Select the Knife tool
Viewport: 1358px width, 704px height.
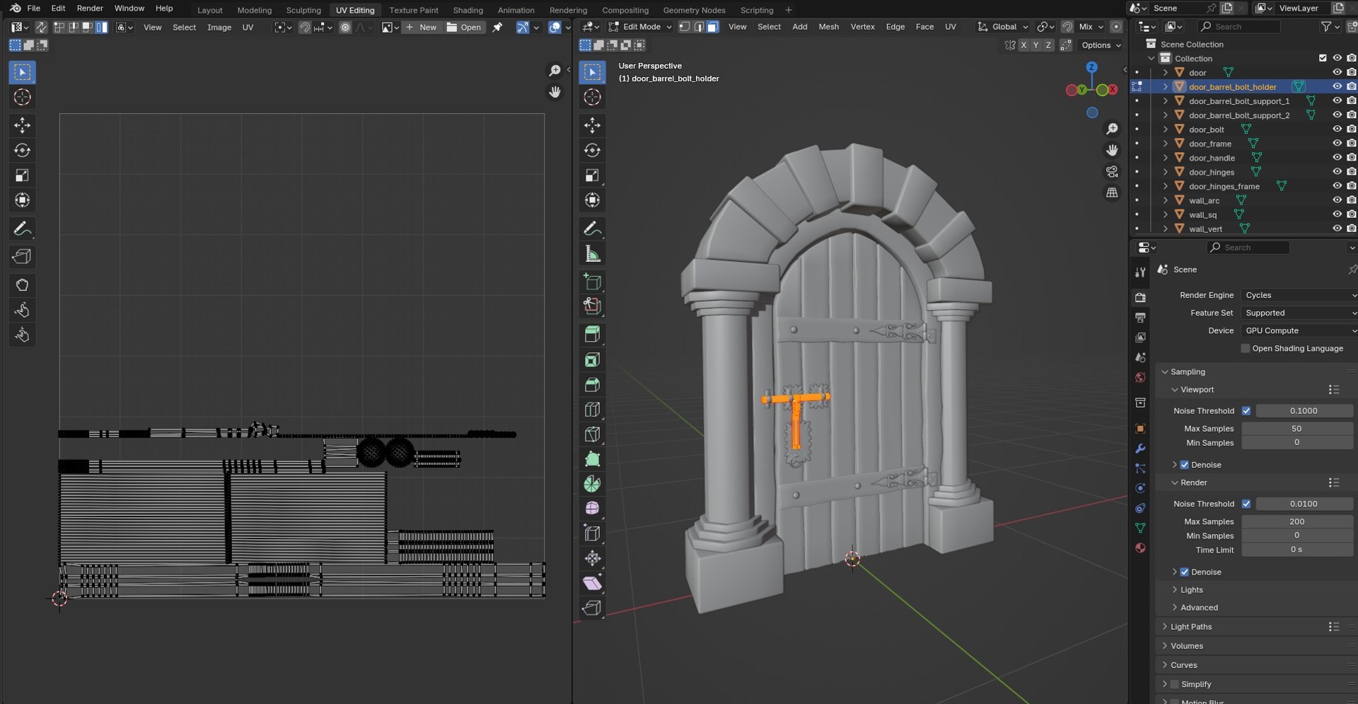(592, 434)
